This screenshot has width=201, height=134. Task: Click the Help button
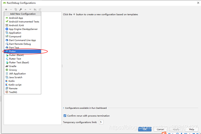coord(192,129)
